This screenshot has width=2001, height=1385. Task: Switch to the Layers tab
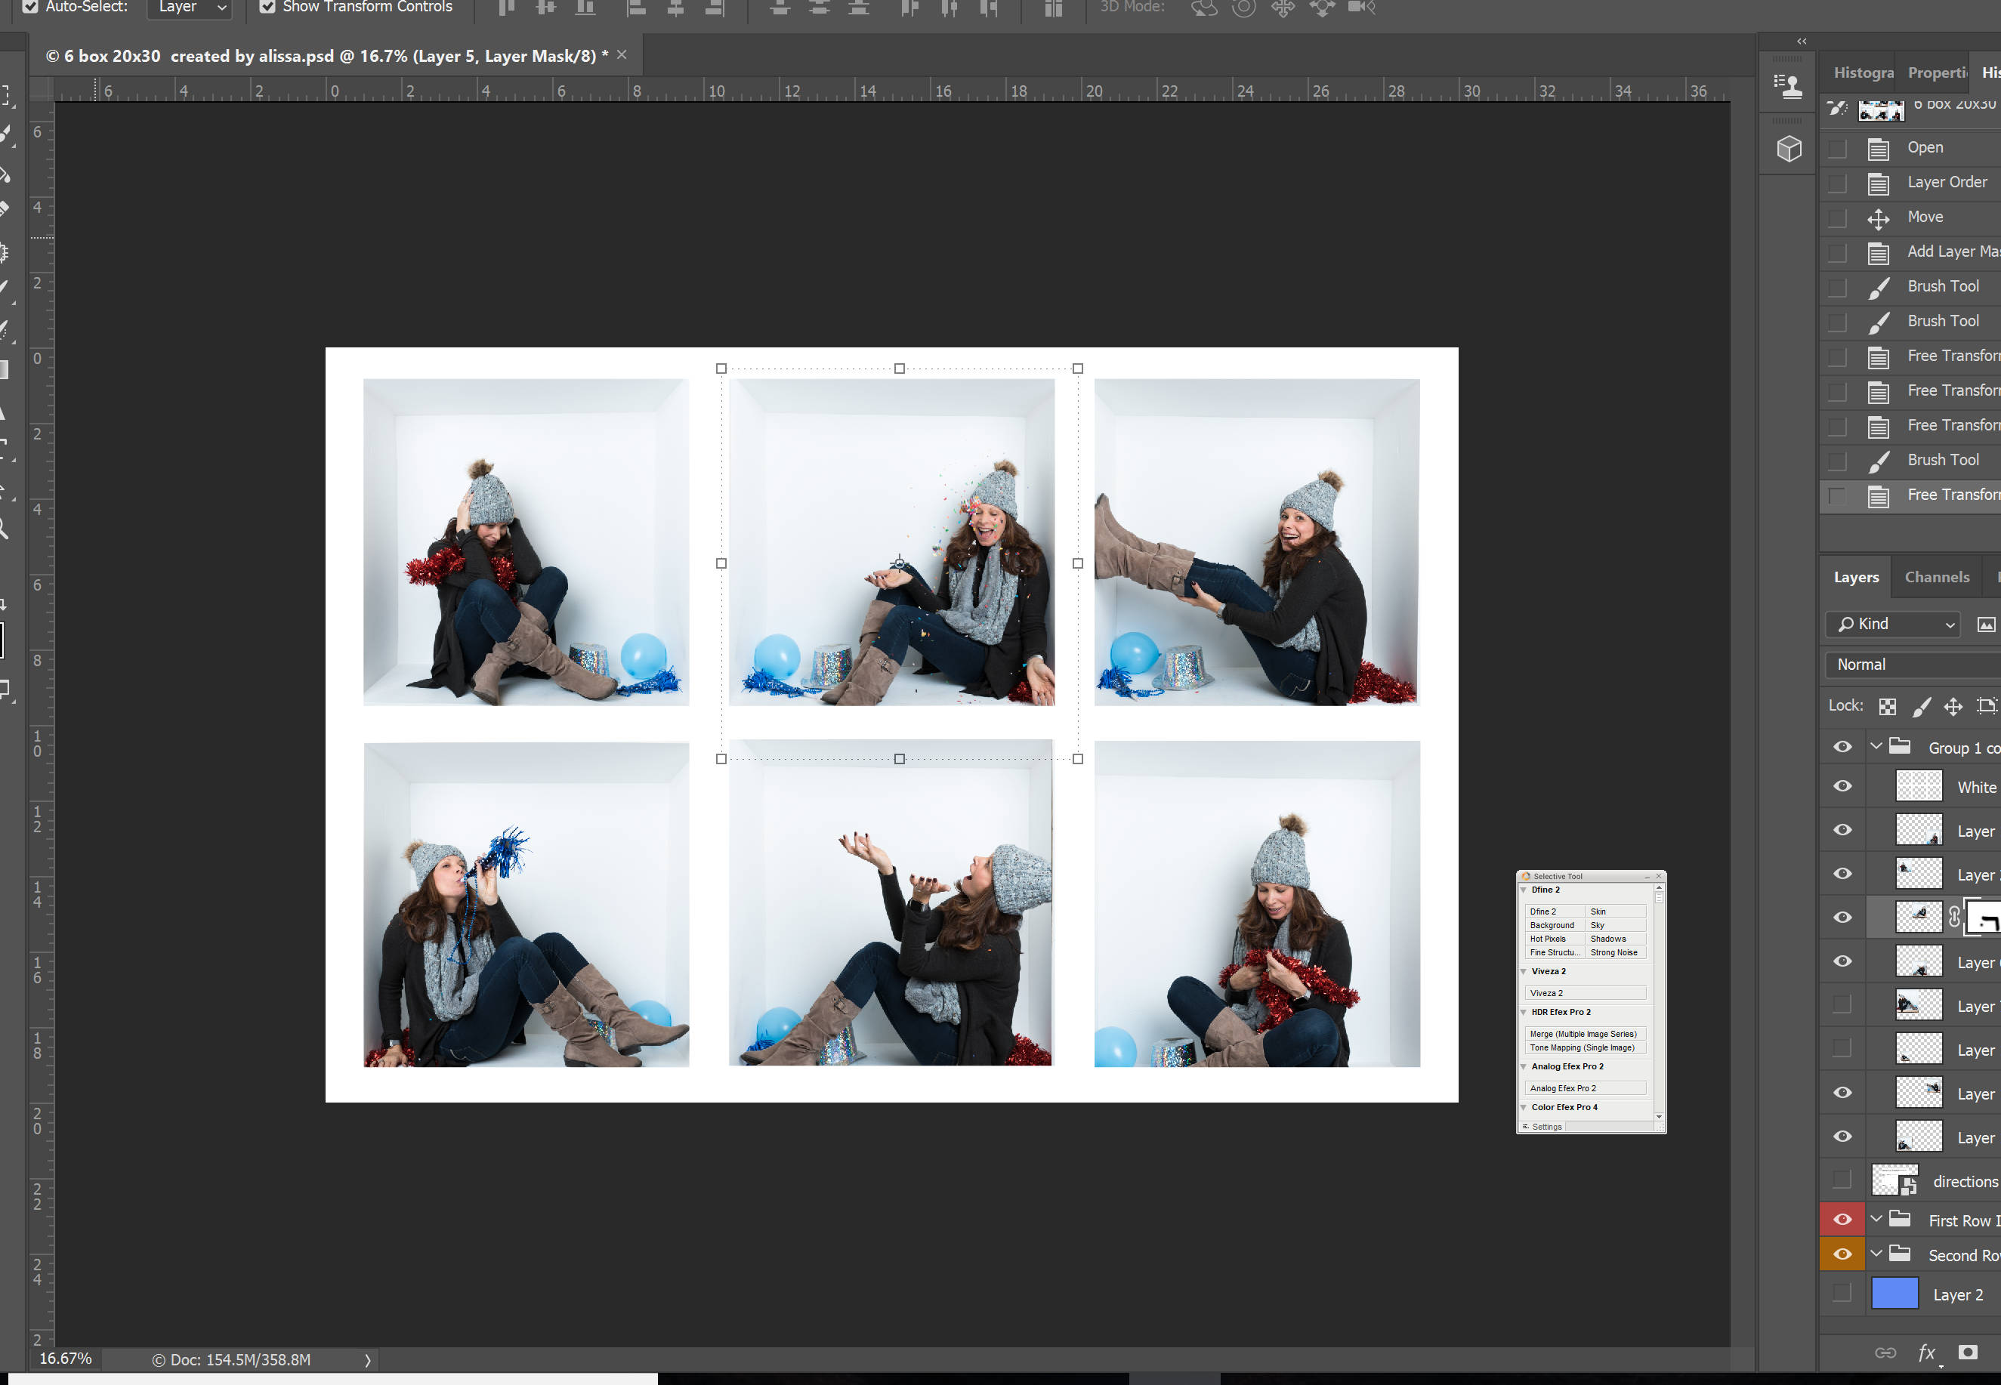(x=1856, y=577)
